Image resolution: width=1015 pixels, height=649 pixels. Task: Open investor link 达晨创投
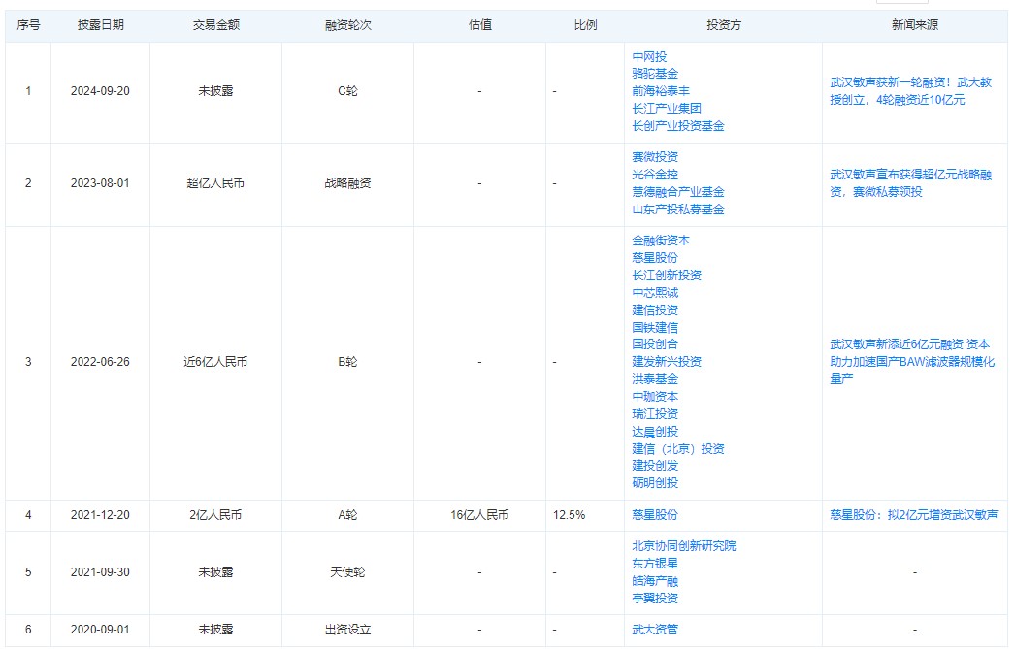(655, 432)
